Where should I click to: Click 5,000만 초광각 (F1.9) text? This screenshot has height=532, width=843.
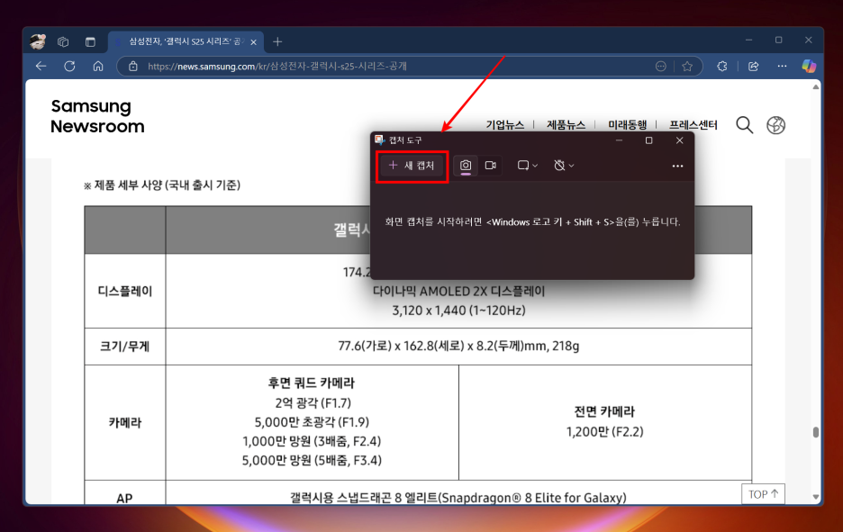[x=312, y=422]
